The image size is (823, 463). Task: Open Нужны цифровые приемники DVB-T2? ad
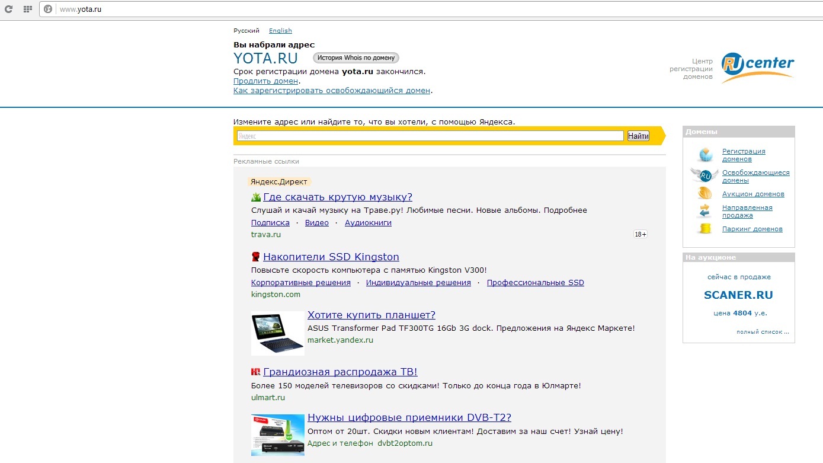(409, 418)
